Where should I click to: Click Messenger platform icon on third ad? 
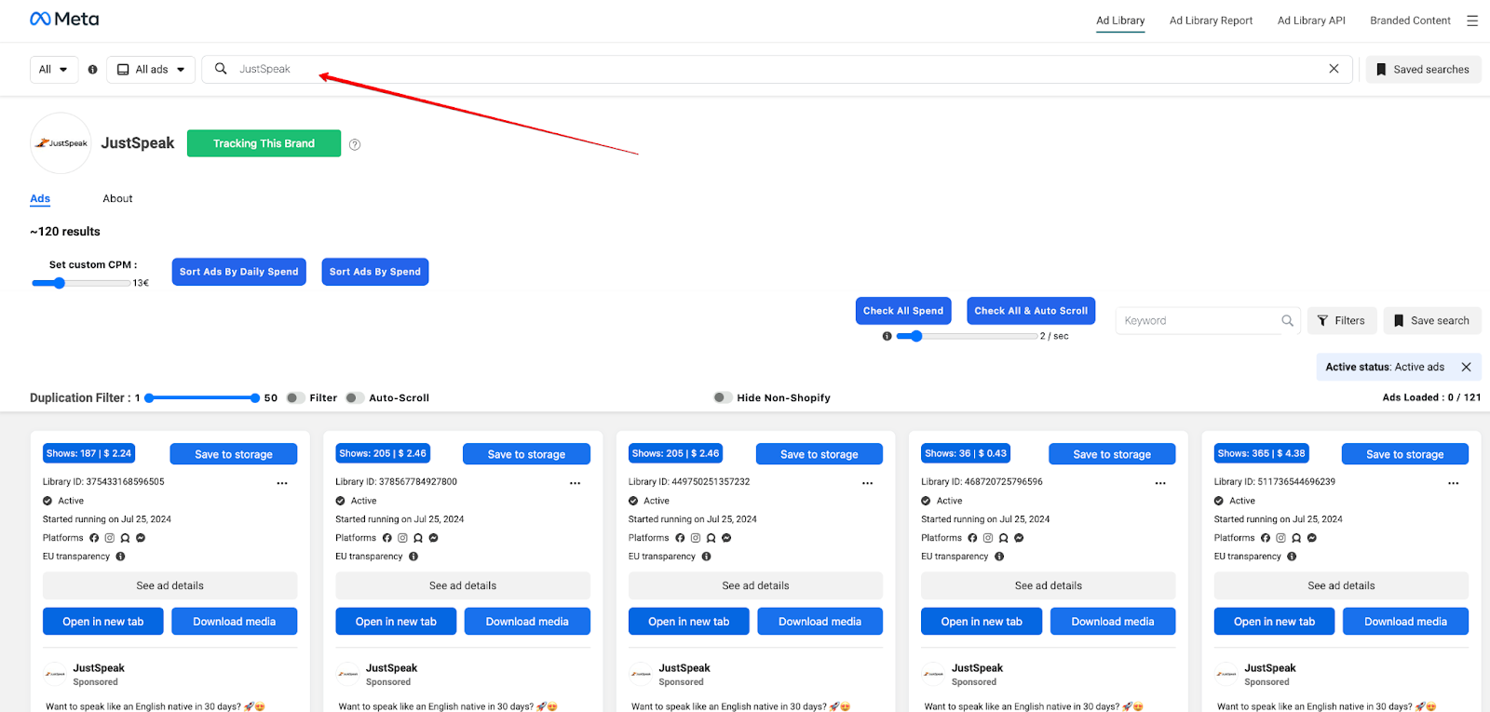click(726, 538)
